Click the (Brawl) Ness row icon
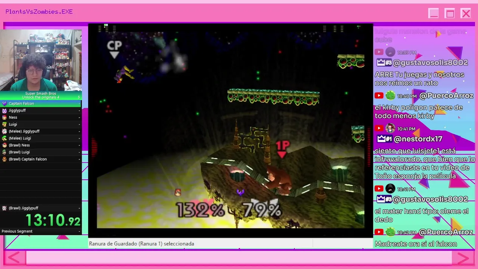This screenshot has width=478, height=269. [4, 145]
